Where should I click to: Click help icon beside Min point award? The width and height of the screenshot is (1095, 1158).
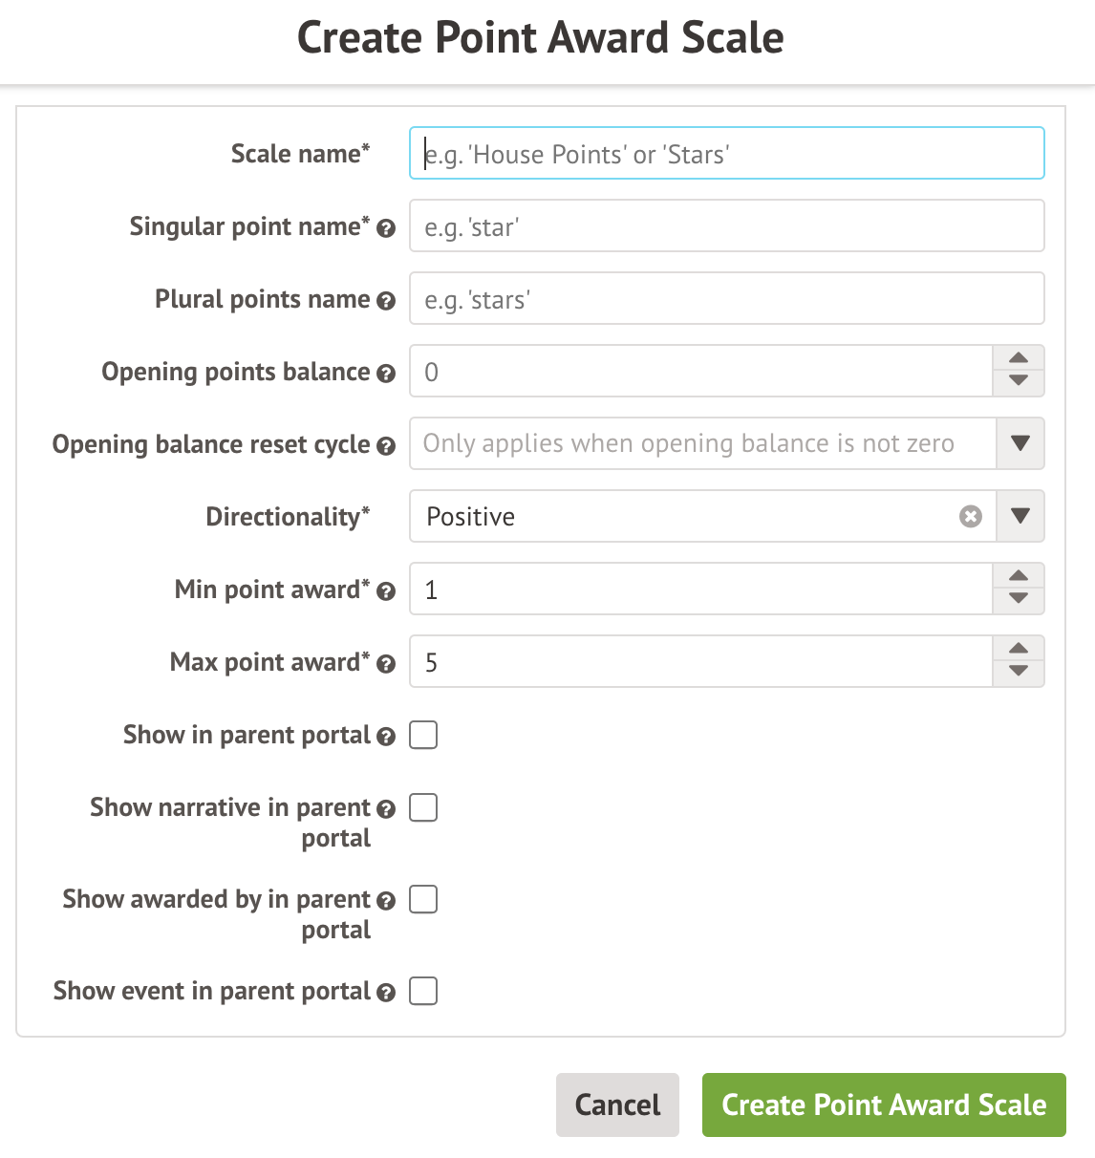pos(386,591)
